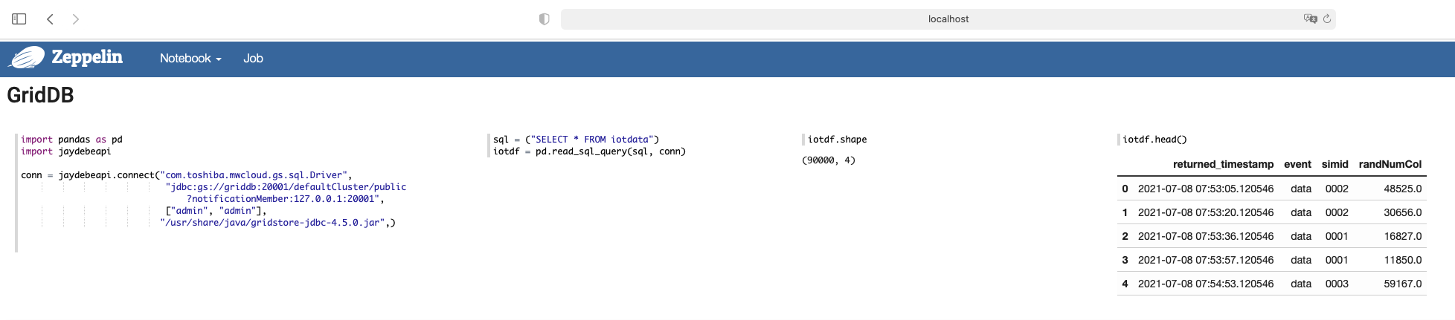Click the localhost address bar
Image resolution: width=1455 pixels, height=320 pixels.
[948, 19]
